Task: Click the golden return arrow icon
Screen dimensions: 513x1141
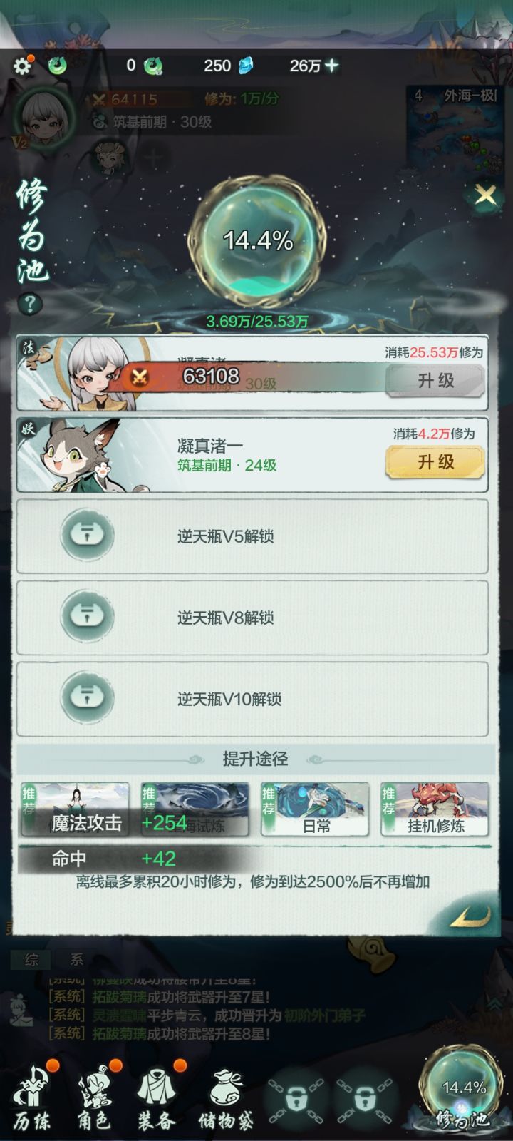Action: pos(470,914)
